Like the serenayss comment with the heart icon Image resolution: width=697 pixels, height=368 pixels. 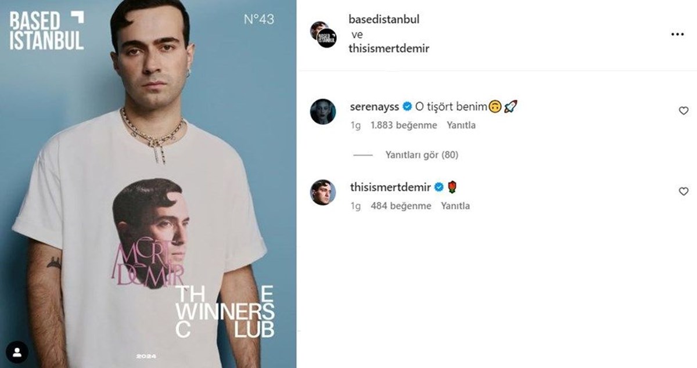pos(684,111)
